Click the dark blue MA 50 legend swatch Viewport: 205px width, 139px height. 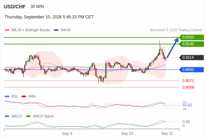tap(56, 30)
